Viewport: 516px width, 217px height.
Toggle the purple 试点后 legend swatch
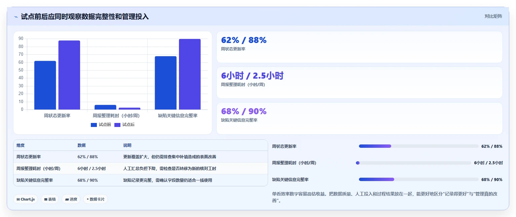click(117, 125)
